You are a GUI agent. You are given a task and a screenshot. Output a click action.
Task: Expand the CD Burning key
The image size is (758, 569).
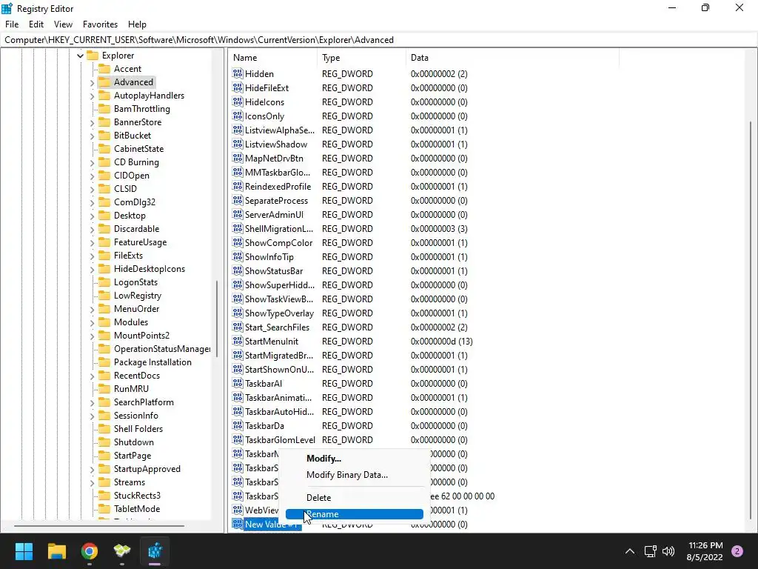[92, 162]
